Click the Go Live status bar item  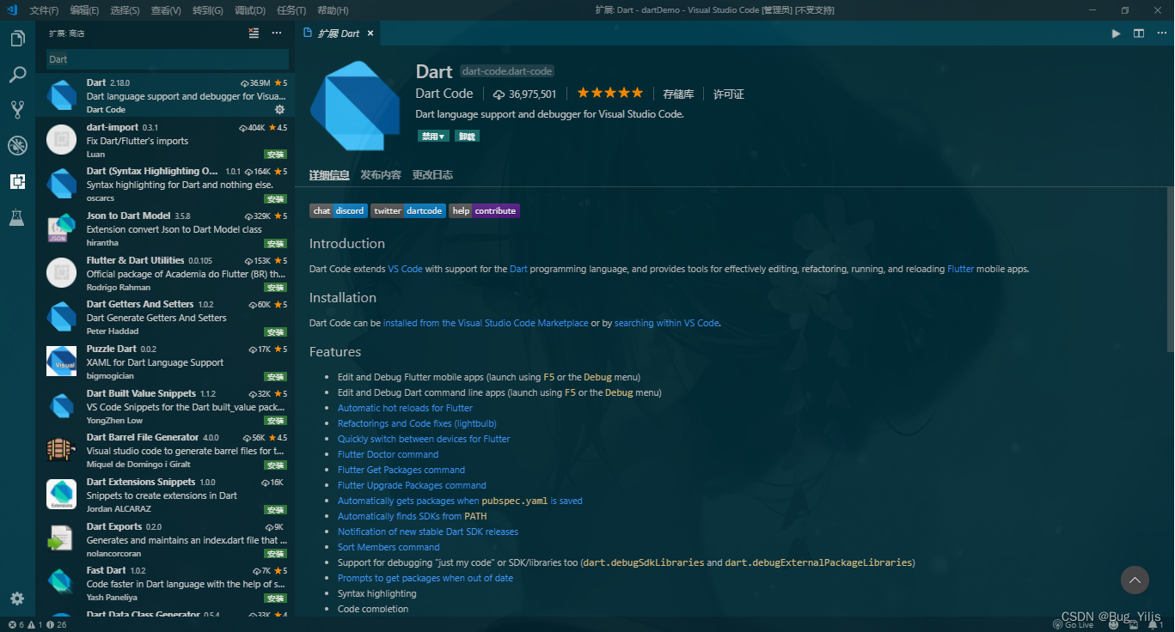1074,624
